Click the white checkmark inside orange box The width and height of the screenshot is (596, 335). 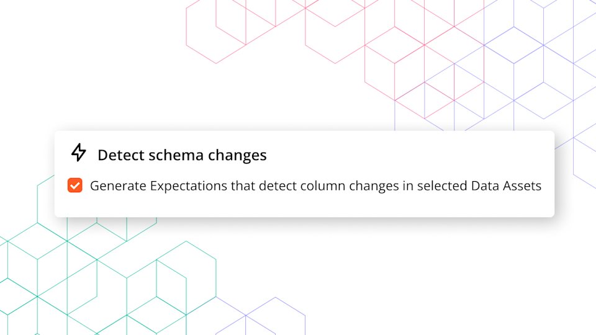pyautogui.click(x=75, y=185)
